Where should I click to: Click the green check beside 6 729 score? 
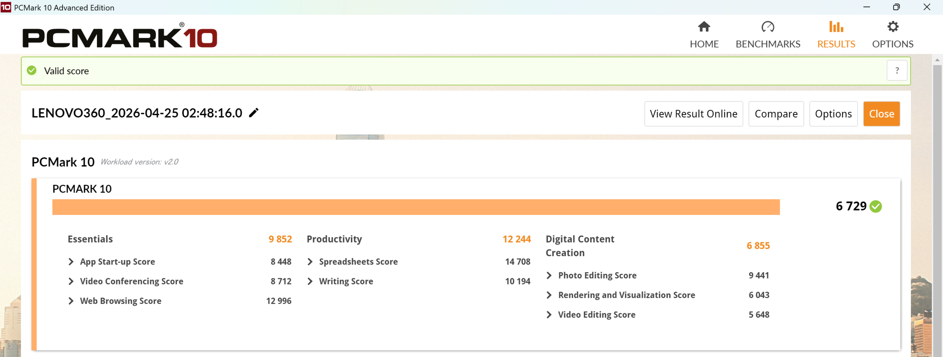tap(876, 206)
